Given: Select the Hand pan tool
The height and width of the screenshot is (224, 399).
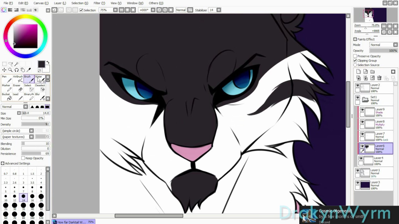Looking at the screenshot, I should (x=23, y=70).
